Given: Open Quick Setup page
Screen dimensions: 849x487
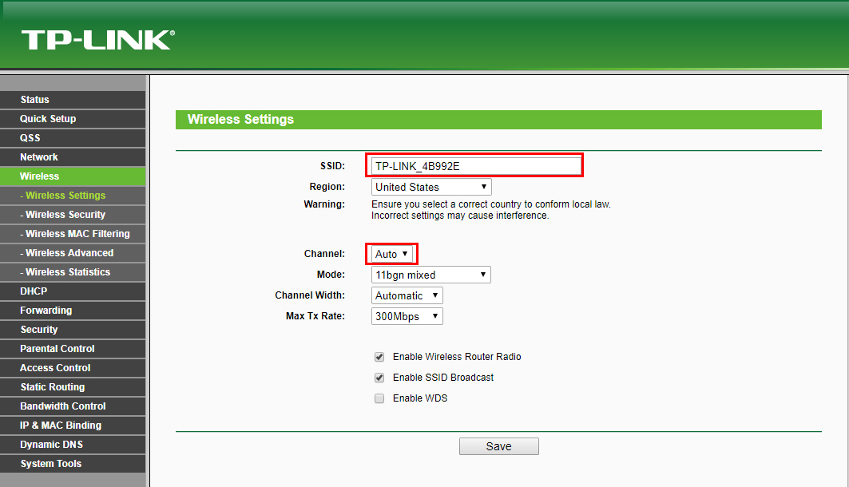Looking at the screenshot, I should (x=73, y=118).
